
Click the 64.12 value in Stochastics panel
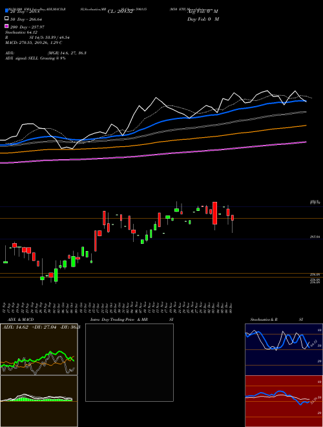pos(313,343)
